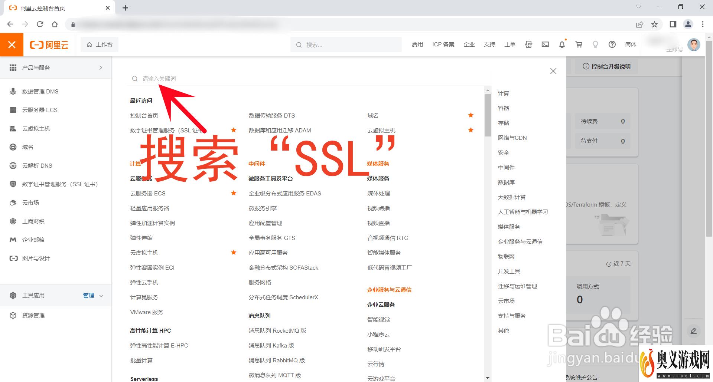Jump to 人工智能与机器学习 category
713x382 pixels.
(x=523, y=212)
